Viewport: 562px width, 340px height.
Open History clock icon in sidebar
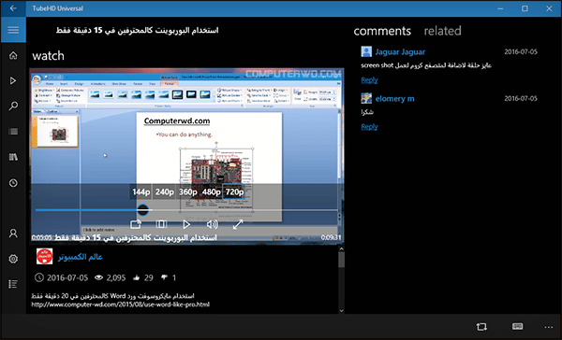coord(13,183)
